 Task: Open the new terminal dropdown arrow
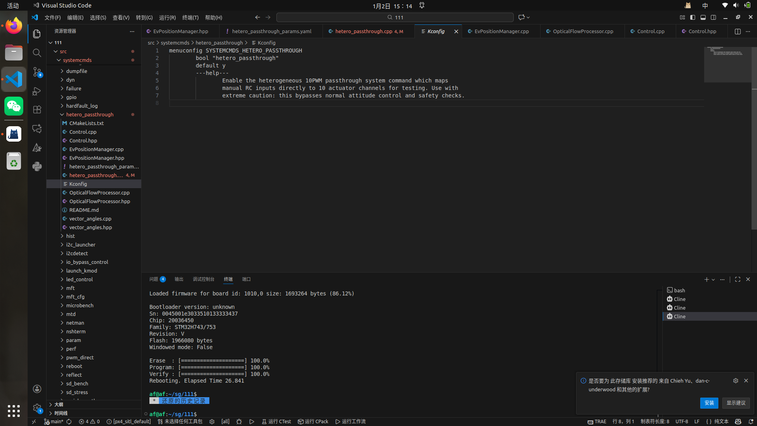(713, 280)
